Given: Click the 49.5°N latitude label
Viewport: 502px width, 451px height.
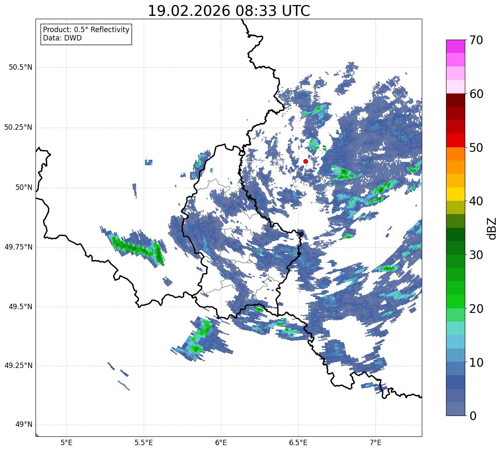Looking at the screenshot, I should 20,307.
